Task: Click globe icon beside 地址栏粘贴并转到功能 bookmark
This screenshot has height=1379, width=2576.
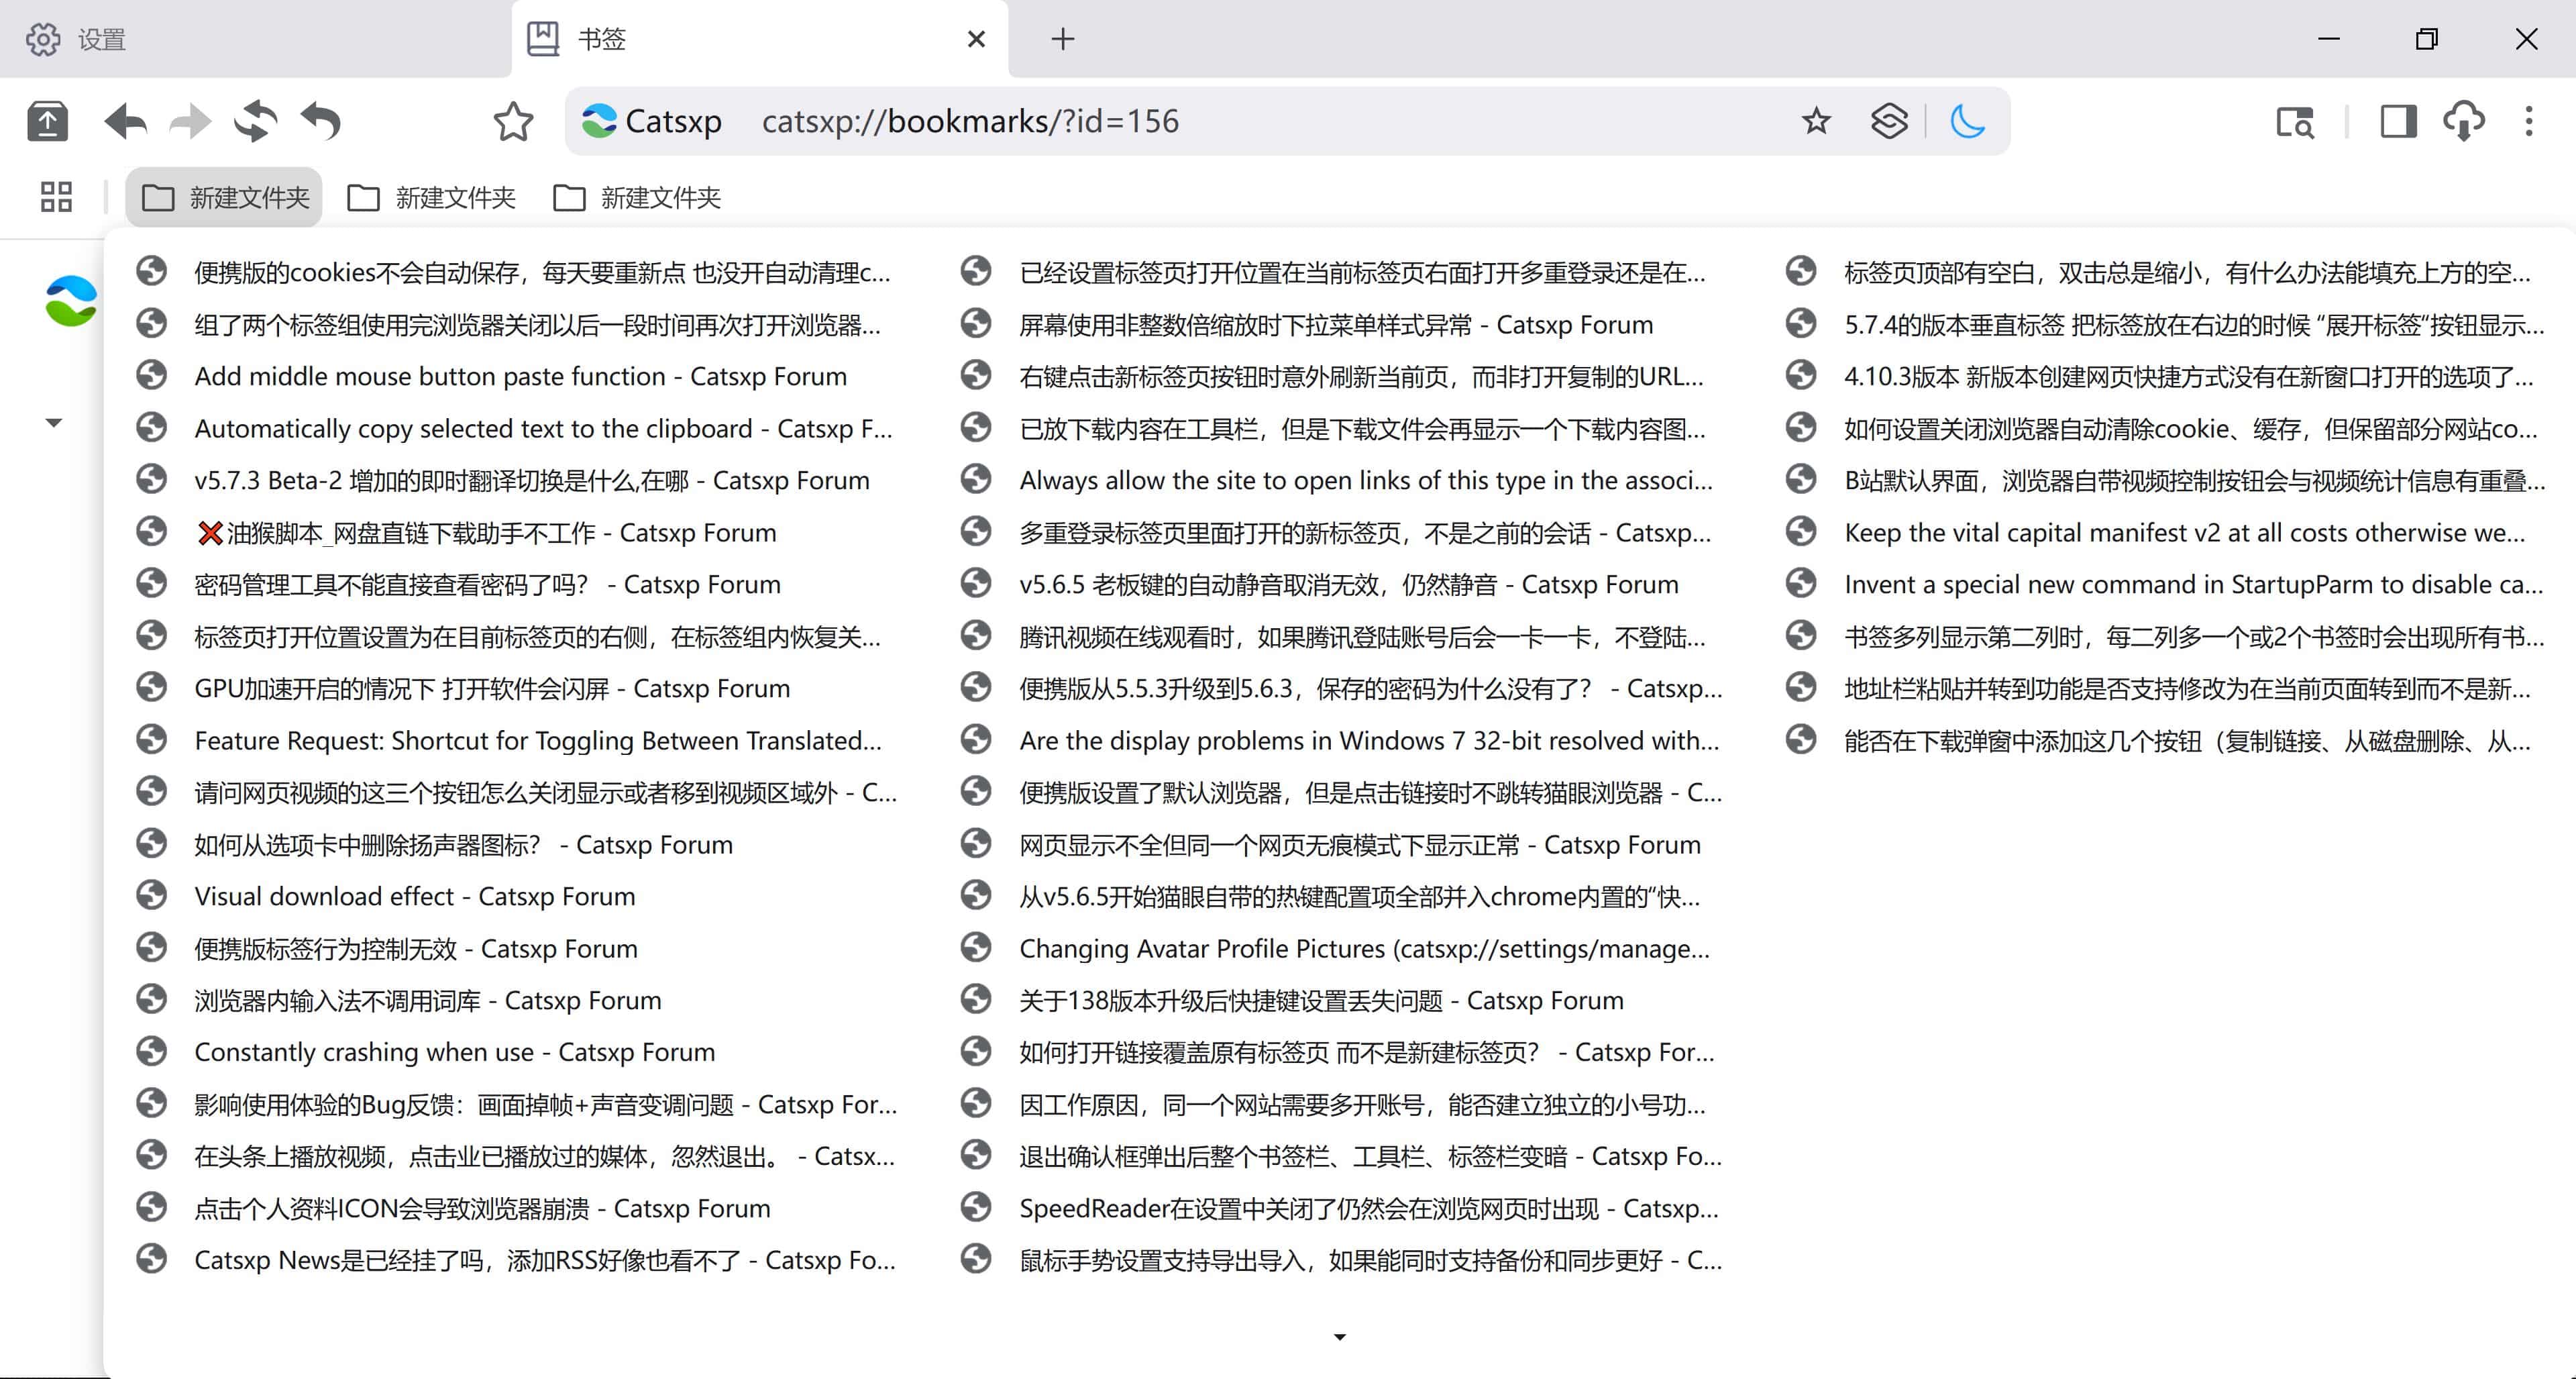Action: tap(1801, 688)
